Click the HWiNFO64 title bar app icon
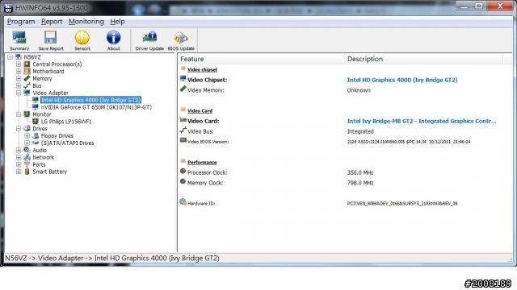Viewport: 517px width, 290px height. click(8, 7)
